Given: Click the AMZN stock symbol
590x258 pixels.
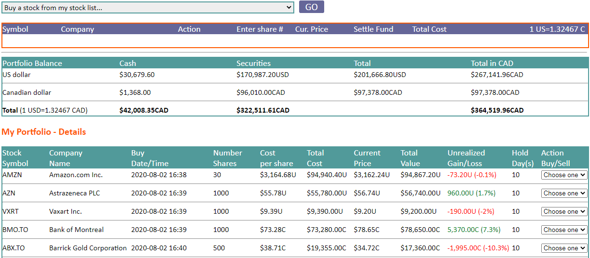Looking at the screenshot, I should 12,175.
